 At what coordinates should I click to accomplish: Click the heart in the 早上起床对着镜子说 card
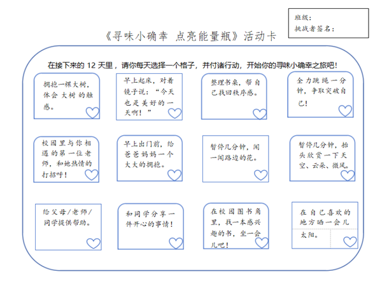[174, 113]
